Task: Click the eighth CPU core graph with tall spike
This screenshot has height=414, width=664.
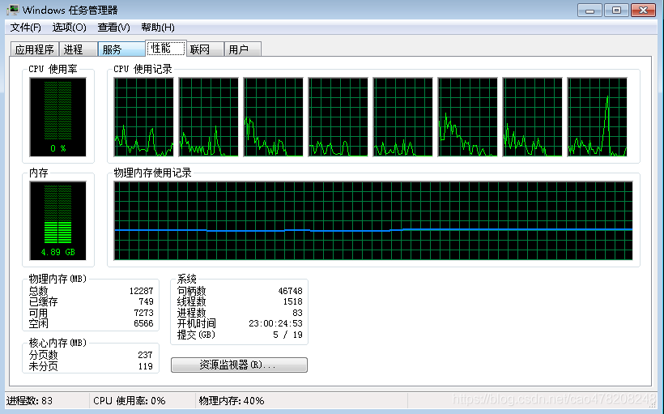Action: (597, 117)
